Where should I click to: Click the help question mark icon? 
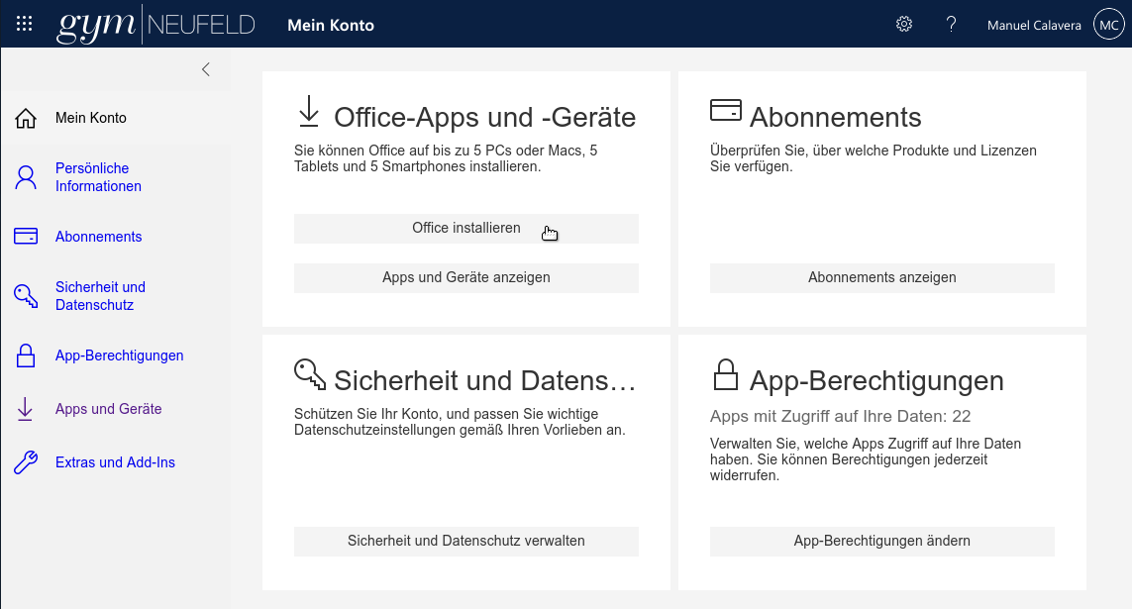[951, 25]
